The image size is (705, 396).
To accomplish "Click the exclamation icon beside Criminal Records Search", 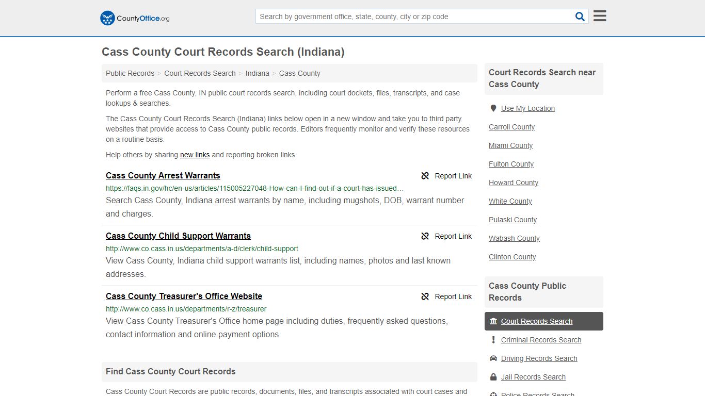I will (x=493, y=340).
